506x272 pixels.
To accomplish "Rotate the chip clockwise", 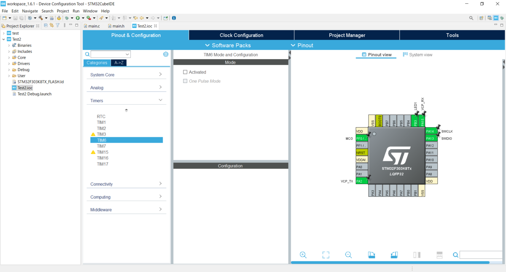I will coord(371,255).
